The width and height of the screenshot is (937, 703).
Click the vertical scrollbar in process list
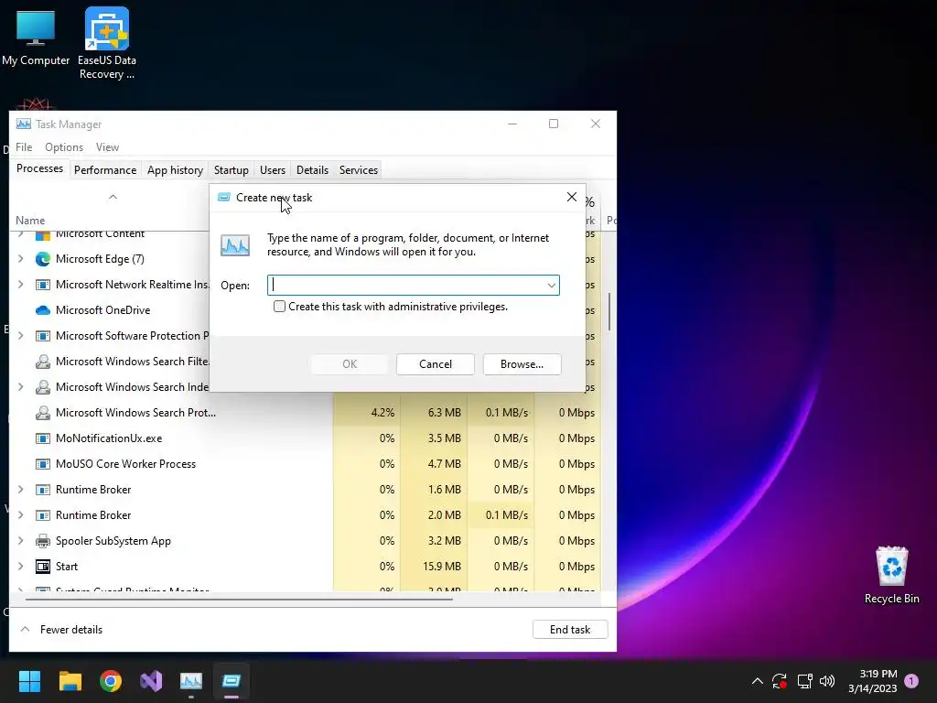coord(609,311)
